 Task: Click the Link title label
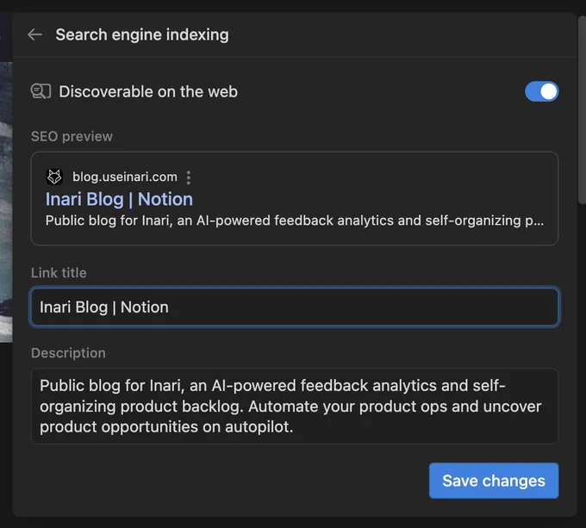(59, 272)
